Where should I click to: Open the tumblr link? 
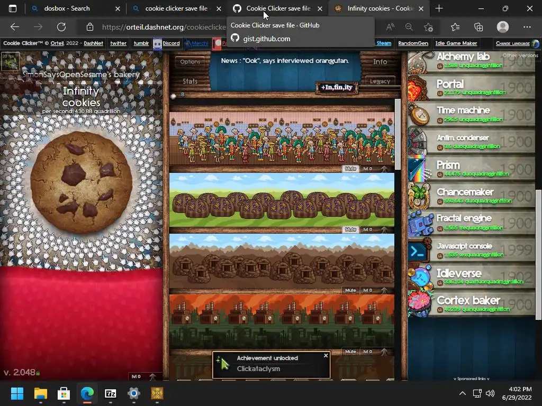click(x=141, y=43)
